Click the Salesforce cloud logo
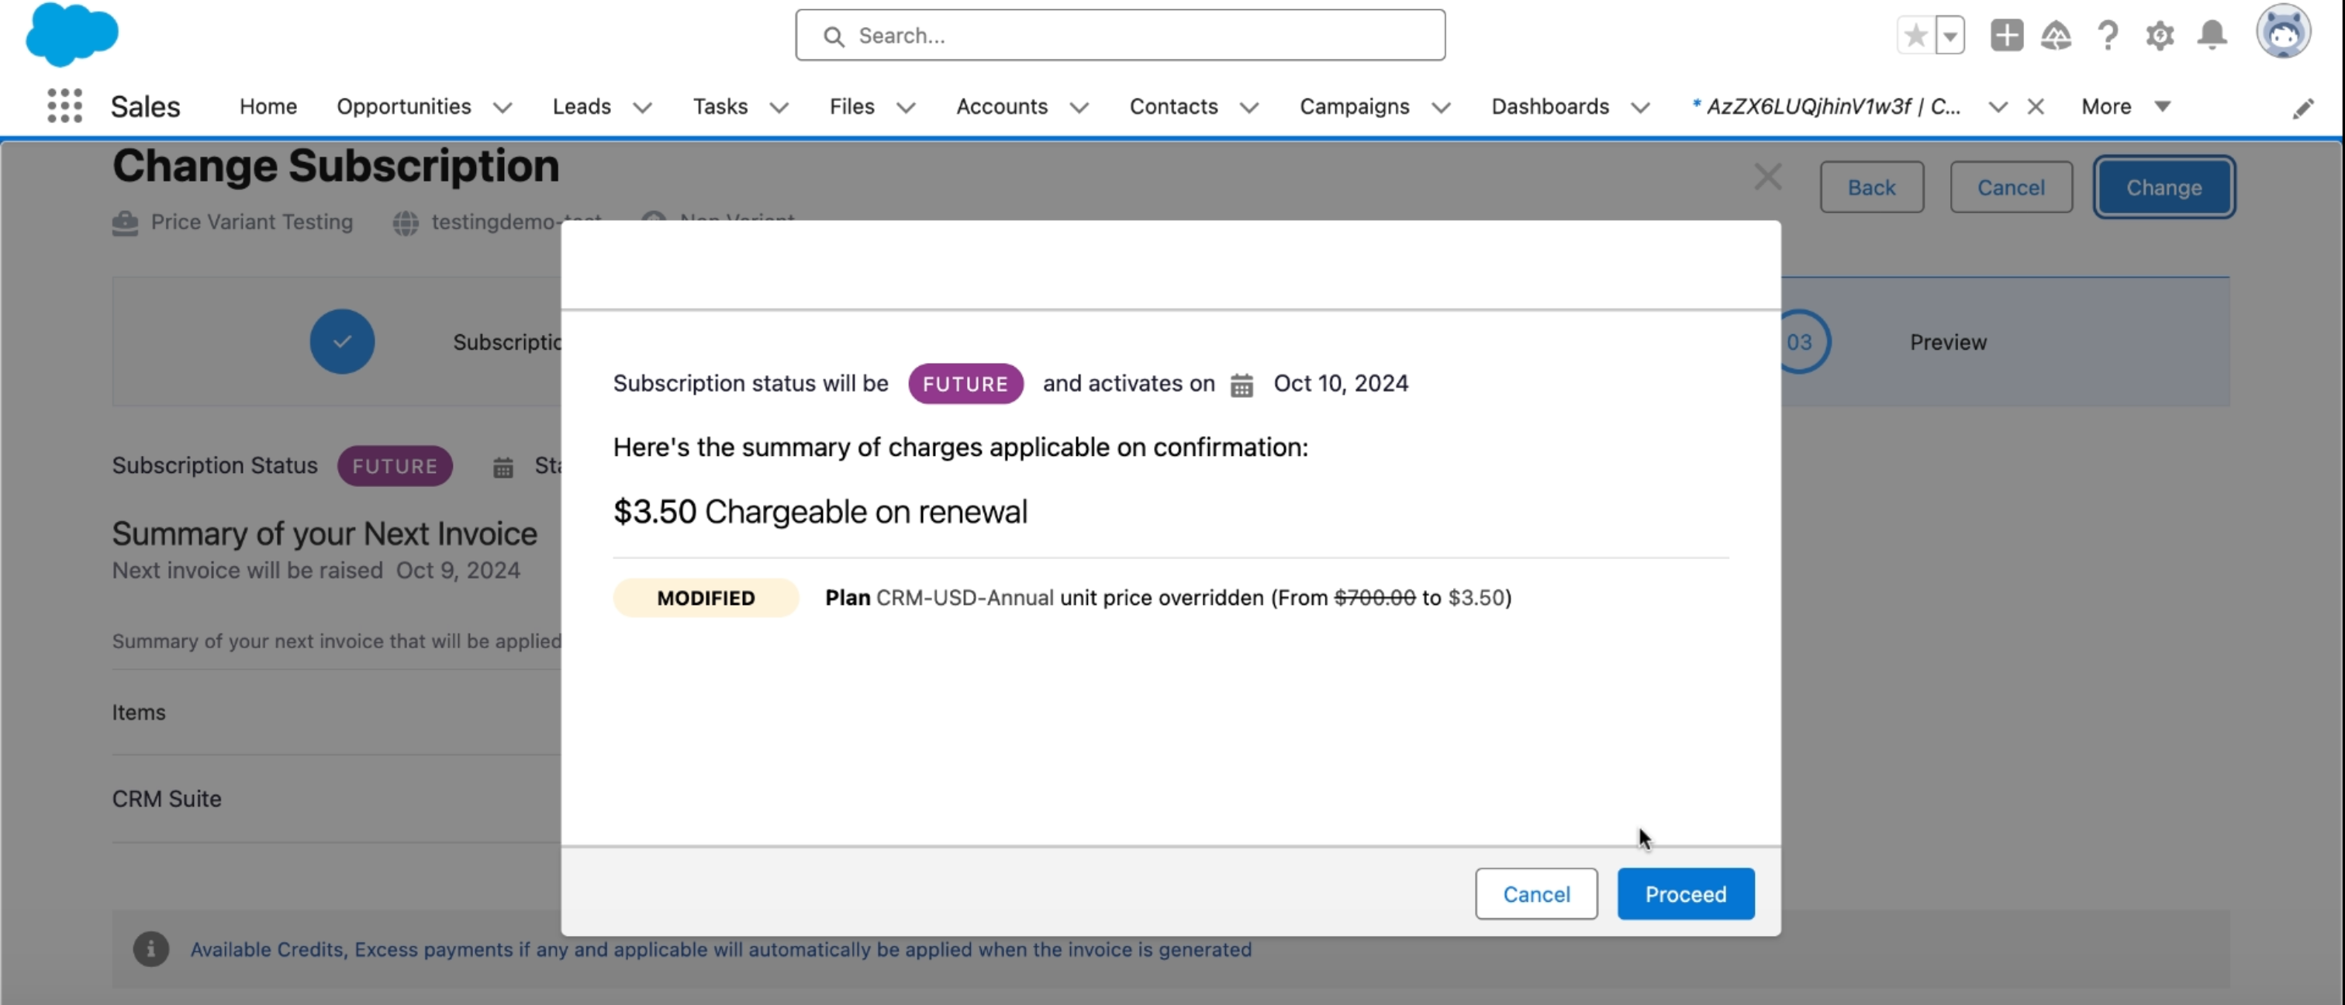Screen dimensions: 2345x1005 coord(72,35)
